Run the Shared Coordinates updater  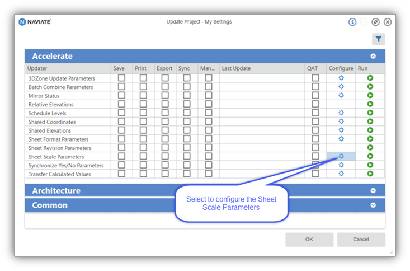click(370, 122)
